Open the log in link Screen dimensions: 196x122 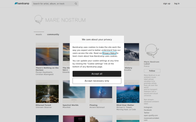coord(177,4)
